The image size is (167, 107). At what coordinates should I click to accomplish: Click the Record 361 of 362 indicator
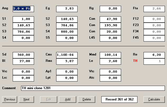(120, 99)
